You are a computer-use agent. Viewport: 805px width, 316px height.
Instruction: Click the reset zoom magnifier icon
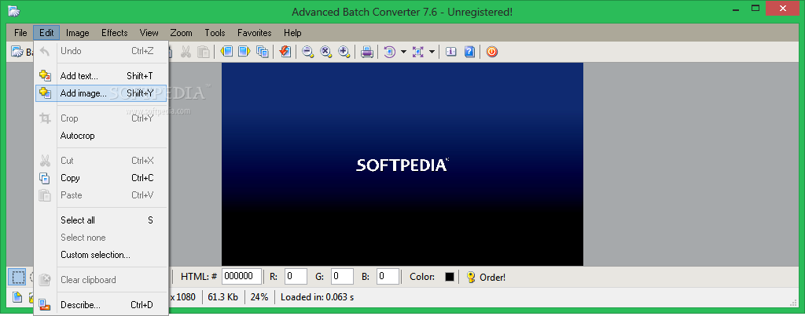325,51
